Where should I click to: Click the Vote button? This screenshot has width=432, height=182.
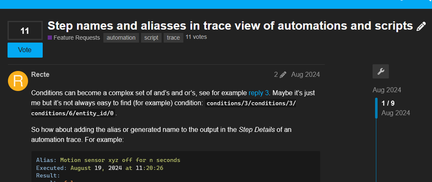(25, 50)
